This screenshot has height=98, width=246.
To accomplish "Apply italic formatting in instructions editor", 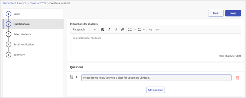I will (x=109, y=29).
